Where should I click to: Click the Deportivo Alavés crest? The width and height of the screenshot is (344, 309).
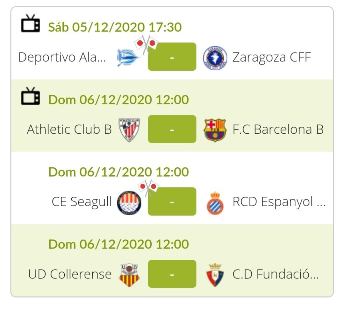(128, 57)
